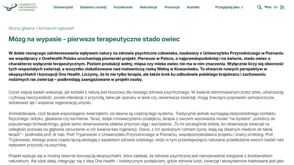
Task: Go to Archiwum ogłoszeń breadcrumb
Action: pos(56,28)
